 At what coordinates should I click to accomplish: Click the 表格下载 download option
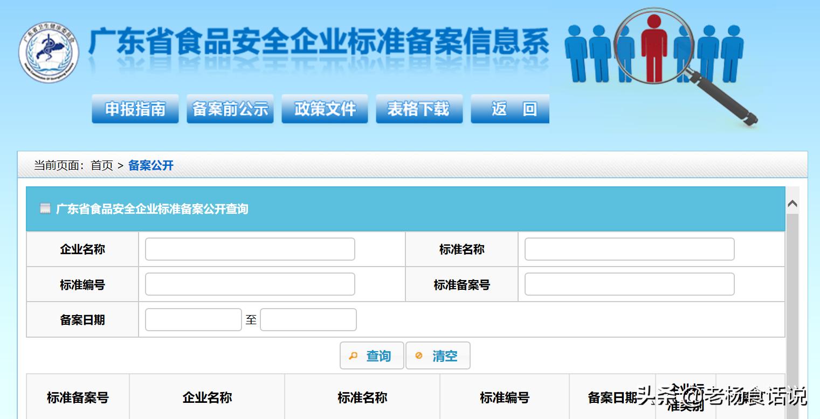tap(419, 108)
